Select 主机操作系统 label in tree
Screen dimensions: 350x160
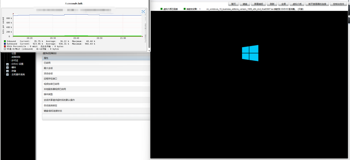[x=18, y=74]
